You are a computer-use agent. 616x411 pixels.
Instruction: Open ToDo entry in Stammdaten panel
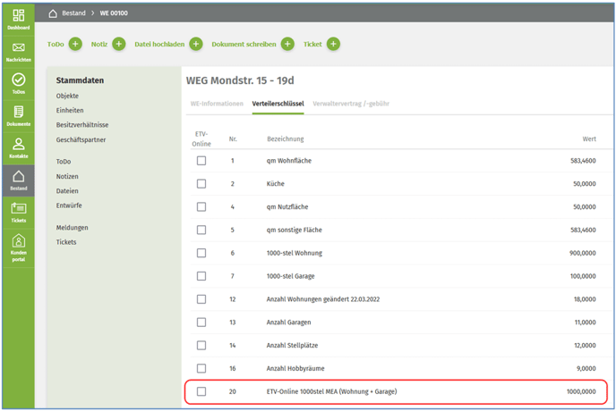[x=64, y=161]
